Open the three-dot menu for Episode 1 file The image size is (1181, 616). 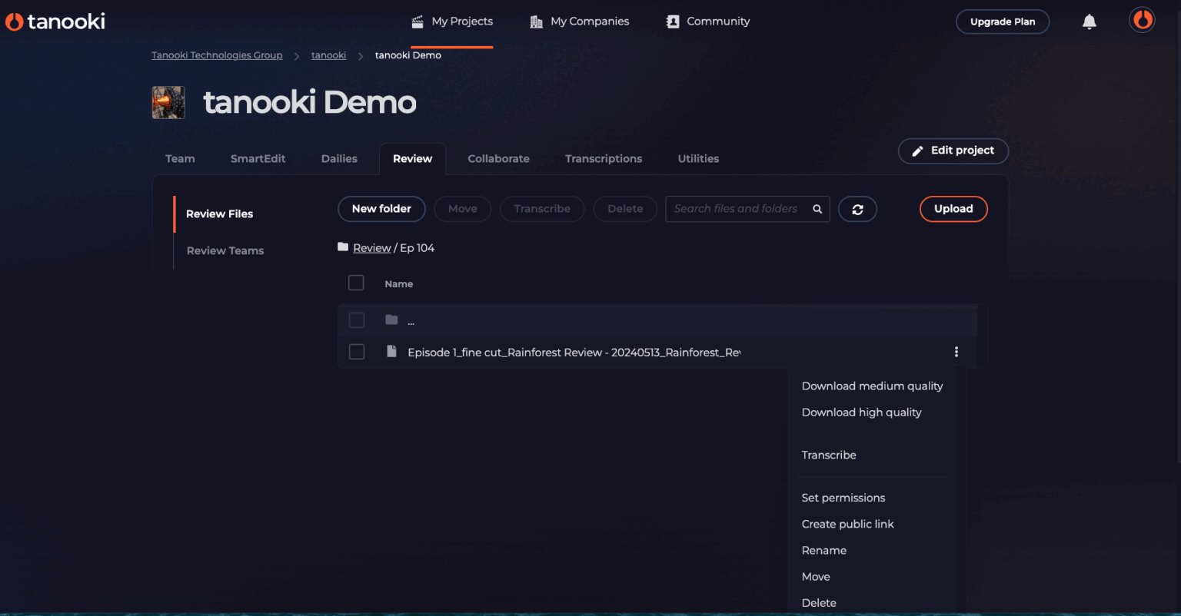click(x=956, y=352)
